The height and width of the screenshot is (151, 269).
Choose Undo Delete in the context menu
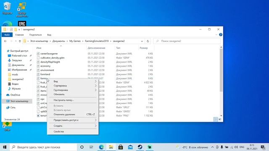[x=73, y=115]
